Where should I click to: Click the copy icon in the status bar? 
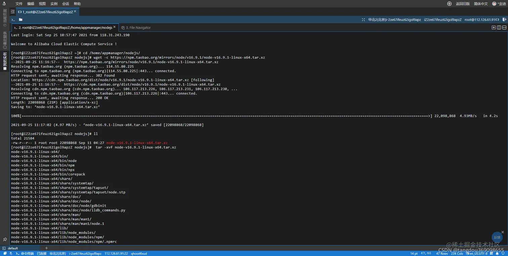pyautogui.click(x=5, y=253)
